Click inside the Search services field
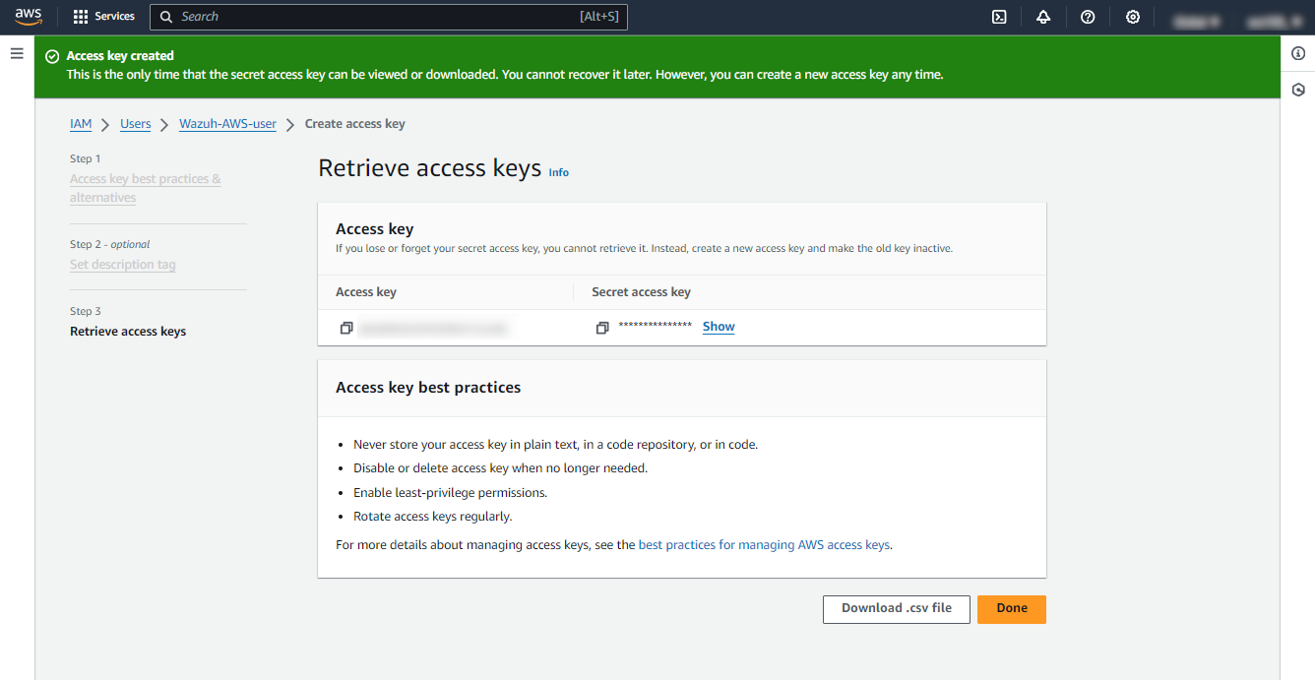 (x=389, y=17)
